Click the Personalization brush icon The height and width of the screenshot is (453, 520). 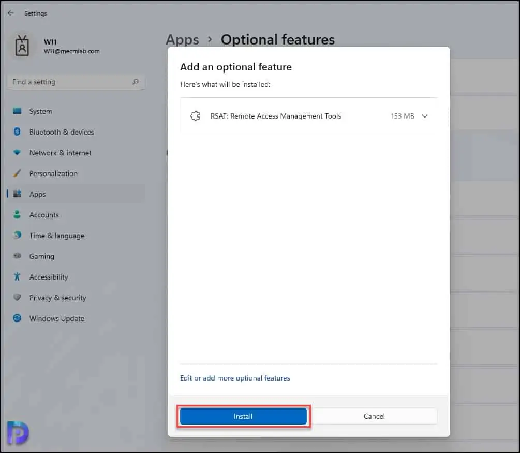17,173
